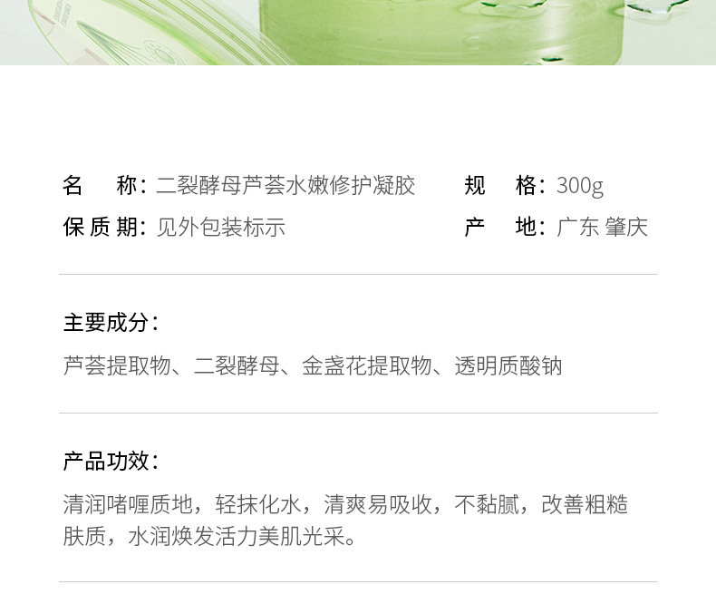Viewport: 716px width, 594px height.
Task: Click the 300g specification value
Action: 580,187
